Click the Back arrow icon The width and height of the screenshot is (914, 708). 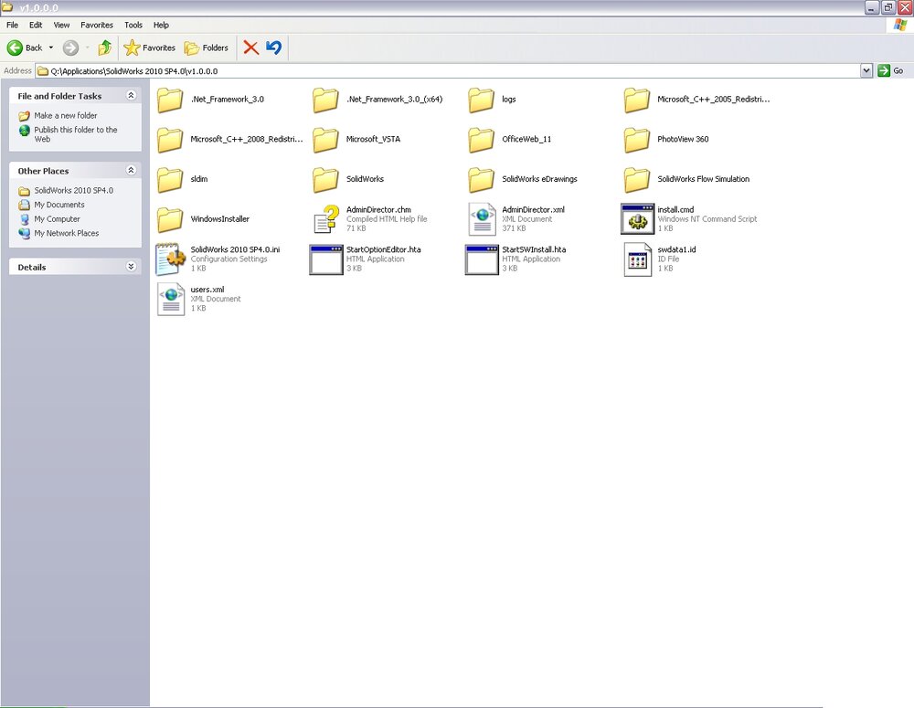tap(16, 48)
